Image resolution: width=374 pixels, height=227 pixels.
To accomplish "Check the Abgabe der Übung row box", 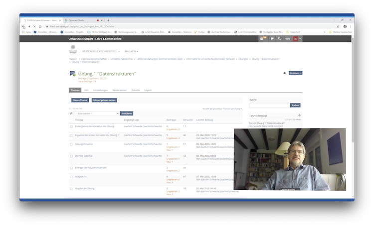I will [x=71, y=189].
